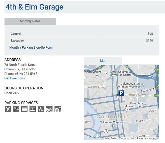Click the $140 Executive rate value
The height and width of the screenshot is (143, 165).
coord(149,41)
